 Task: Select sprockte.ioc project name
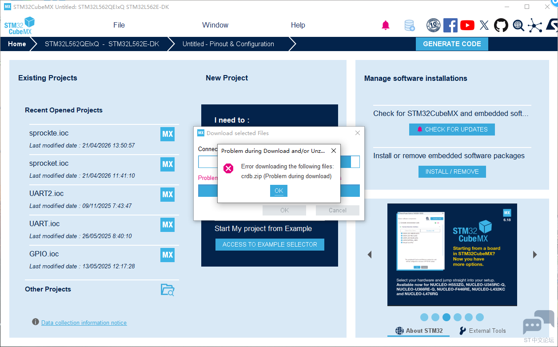49,133
